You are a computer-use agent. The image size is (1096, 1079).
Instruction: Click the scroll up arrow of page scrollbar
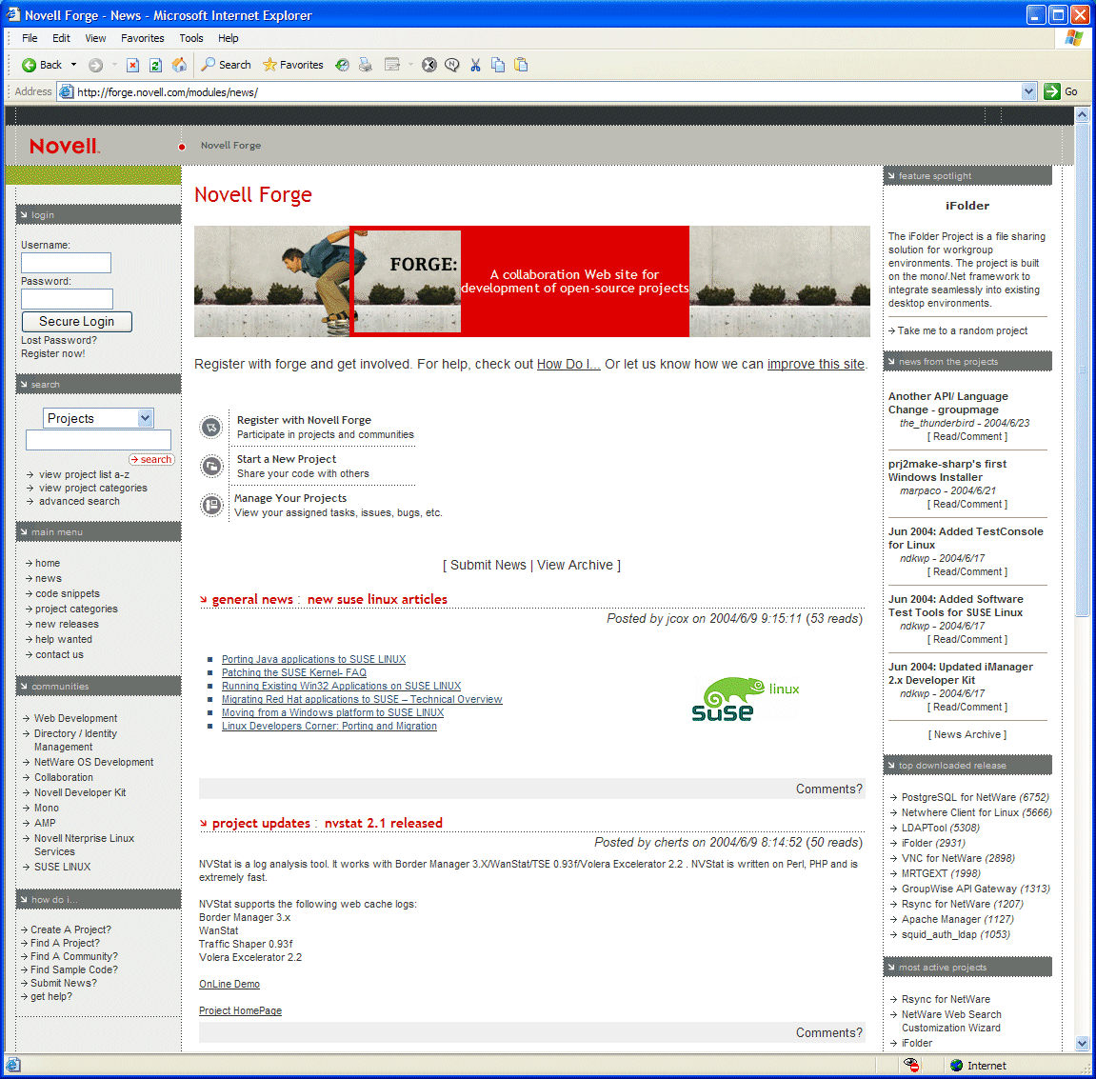1082,114
